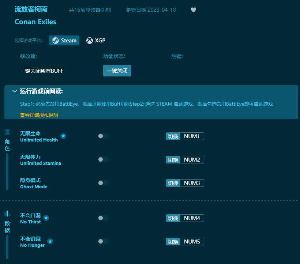Click the Ghost Mode label
This screenshot has height=264, width=300.
34,186
